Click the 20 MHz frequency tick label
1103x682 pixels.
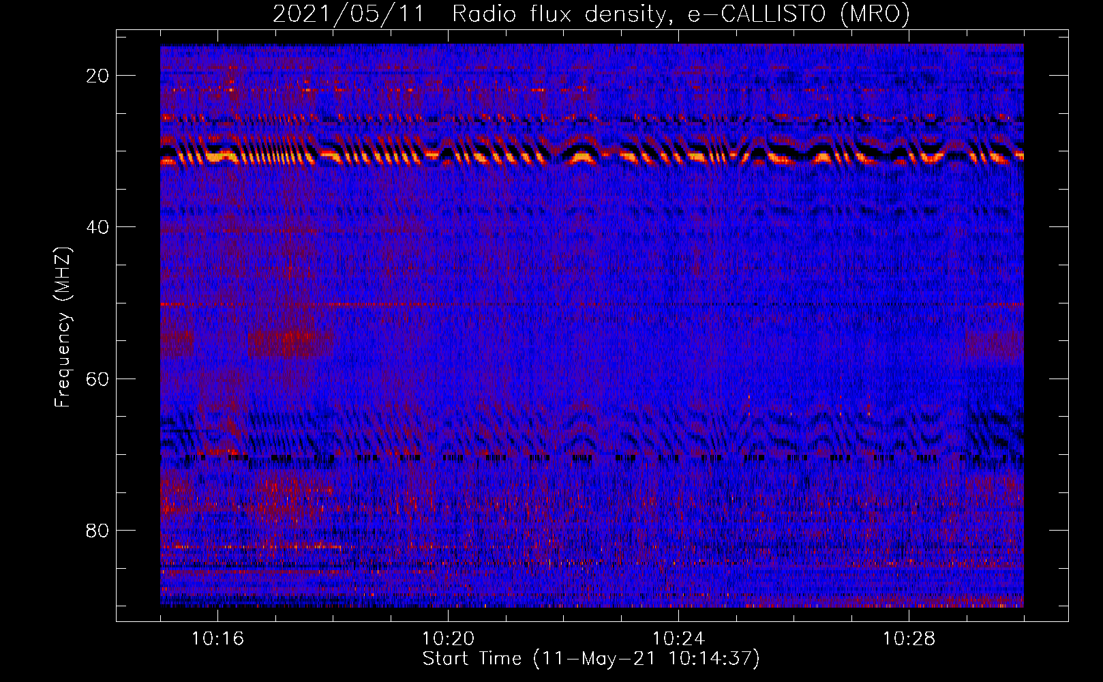click(x=98, y=76)
